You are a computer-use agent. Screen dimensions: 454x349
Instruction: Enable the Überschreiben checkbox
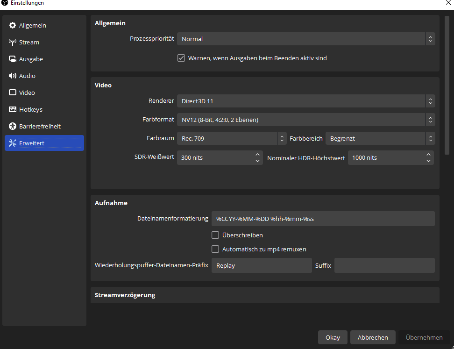tap(215, 235)
